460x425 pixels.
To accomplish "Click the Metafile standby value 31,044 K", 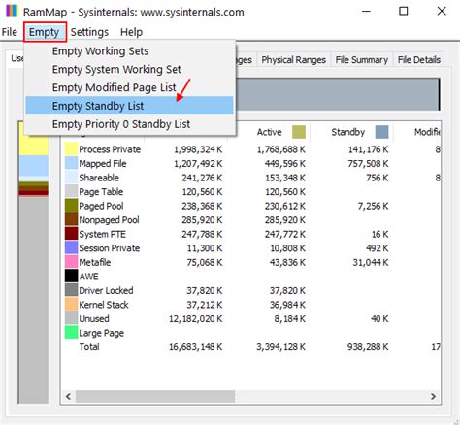I will click(371, 262).
